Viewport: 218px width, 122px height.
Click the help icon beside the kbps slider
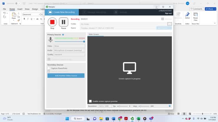click(170, 106)
